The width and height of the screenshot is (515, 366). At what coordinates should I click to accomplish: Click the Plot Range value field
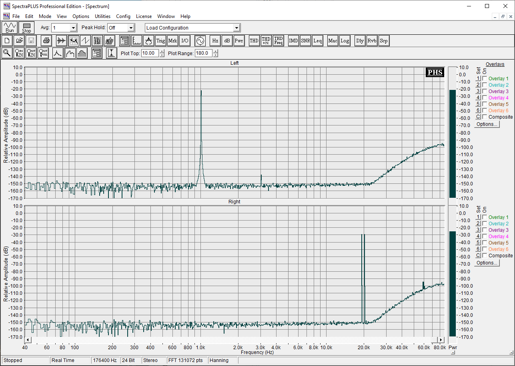pyautogui.click(x=203, y=53)
